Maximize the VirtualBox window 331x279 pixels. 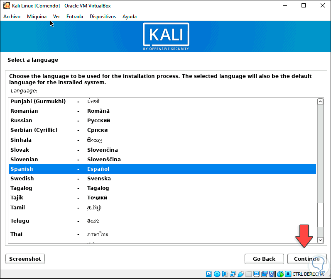pos(304,5)
